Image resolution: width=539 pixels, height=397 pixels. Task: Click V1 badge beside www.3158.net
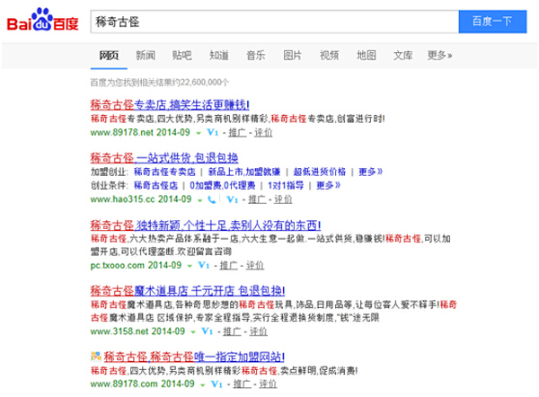pyautogui.click(x=208, y=331)
